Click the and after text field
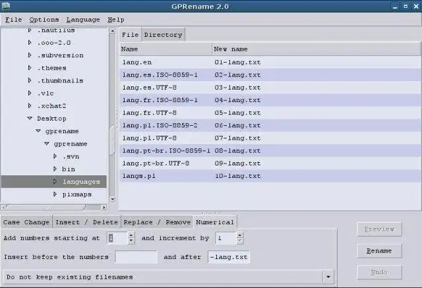 coord(229,257)
